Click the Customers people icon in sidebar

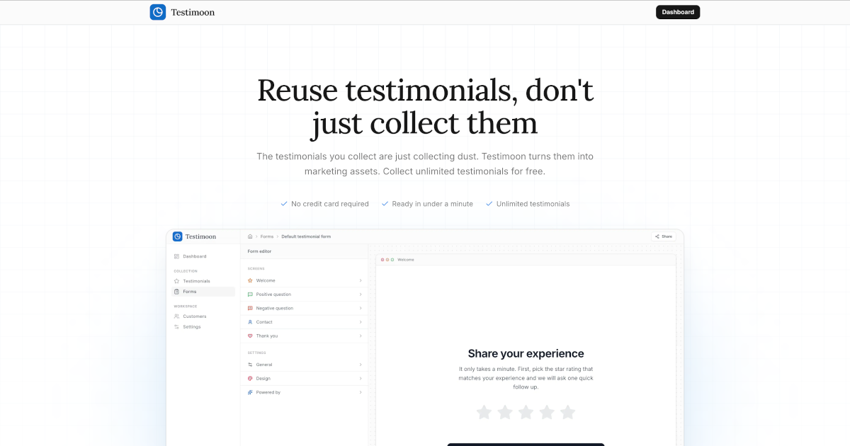[176, 316]
